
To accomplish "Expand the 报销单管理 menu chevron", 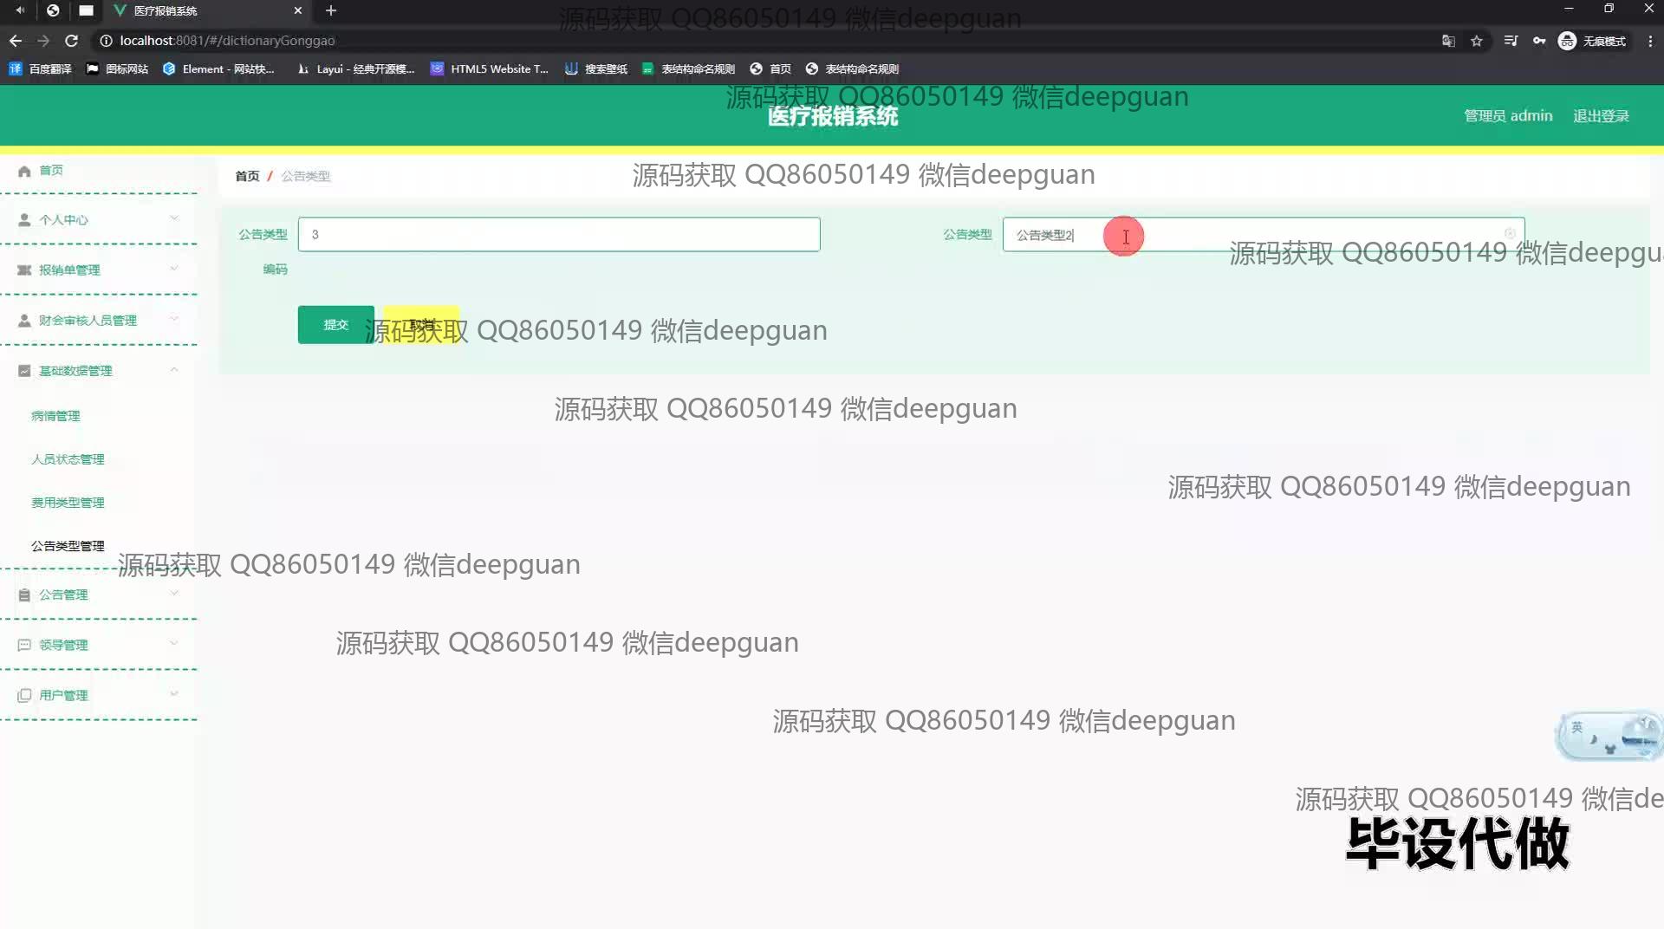I will pos(174,269).
